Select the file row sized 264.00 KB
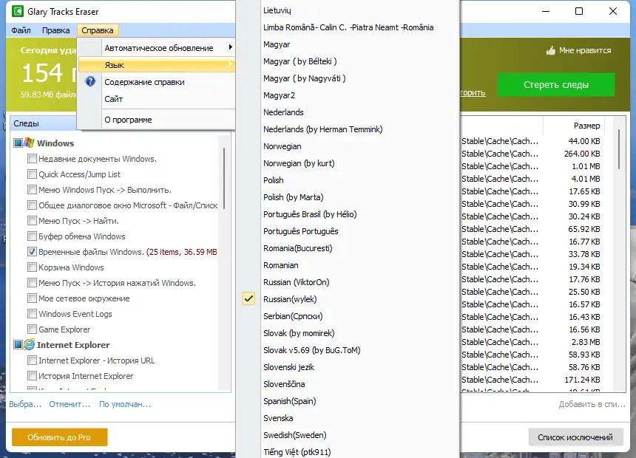The image size is (636, 458). point(530,154)
